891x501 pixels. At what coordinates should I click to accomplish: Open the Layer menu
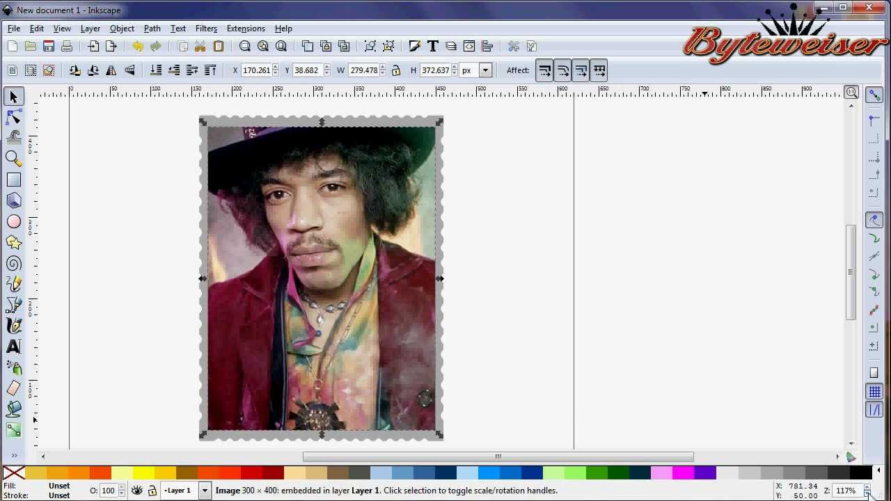pos(90,29)
